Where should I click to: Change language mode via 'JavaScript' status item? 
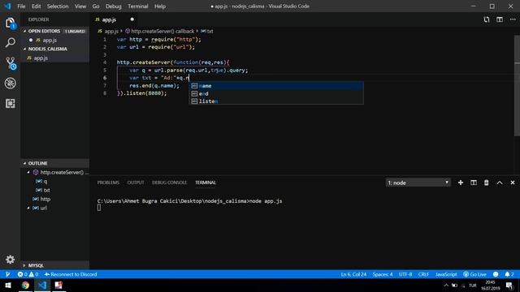[x=446, y=274]
